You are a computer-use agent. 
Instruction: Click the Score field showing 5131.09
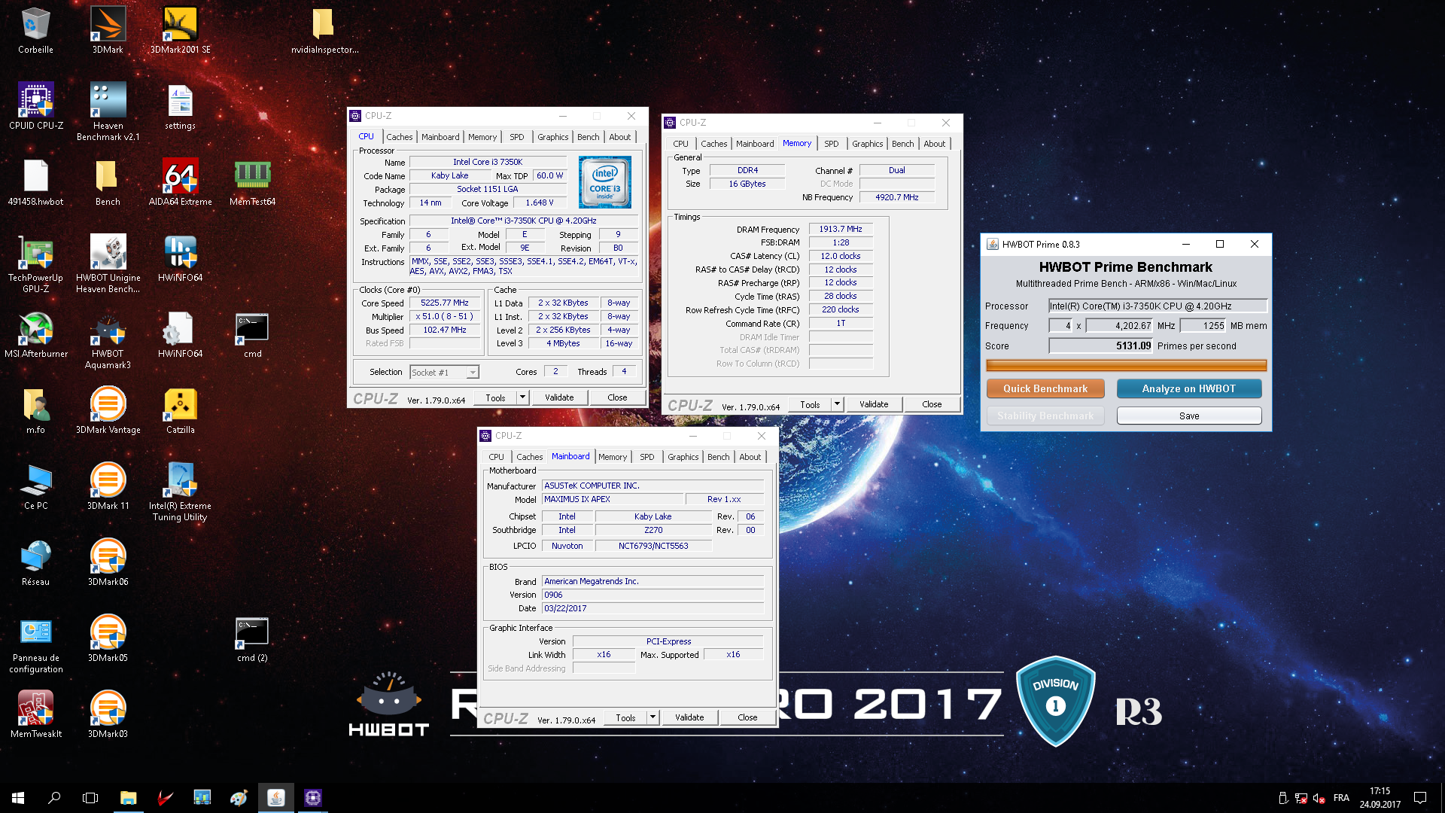[x=1101, y=346]
